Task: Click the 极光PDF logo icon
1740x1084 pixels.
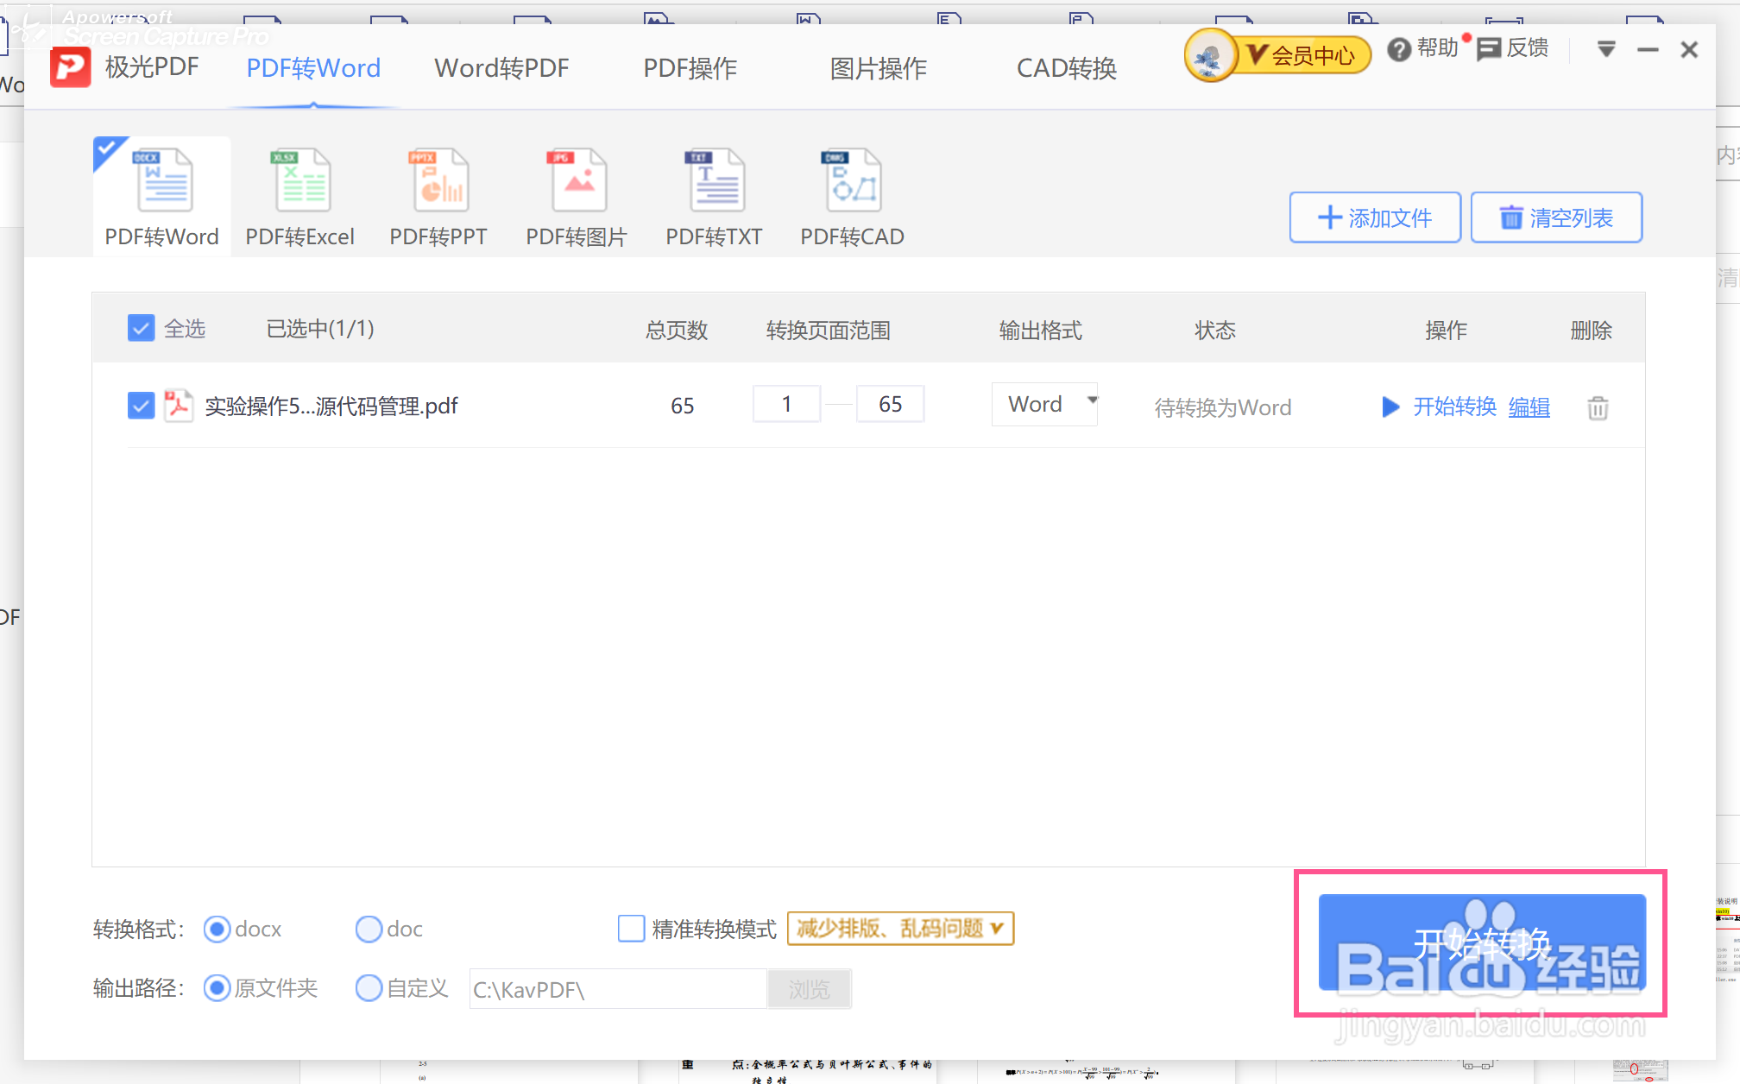Action: (70, 67)
